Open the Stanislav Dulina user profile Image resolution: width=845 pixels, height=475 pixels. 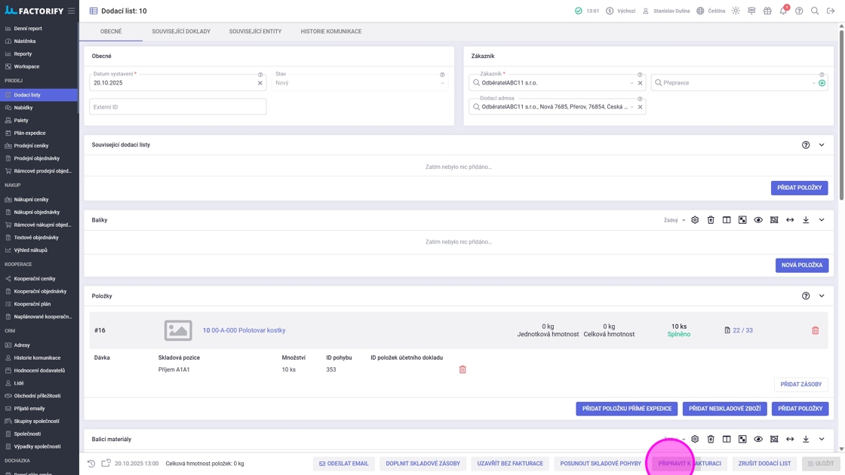click(x=666, y=11)
